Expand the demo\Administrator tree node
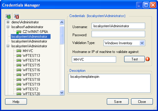 click(8, 22)
